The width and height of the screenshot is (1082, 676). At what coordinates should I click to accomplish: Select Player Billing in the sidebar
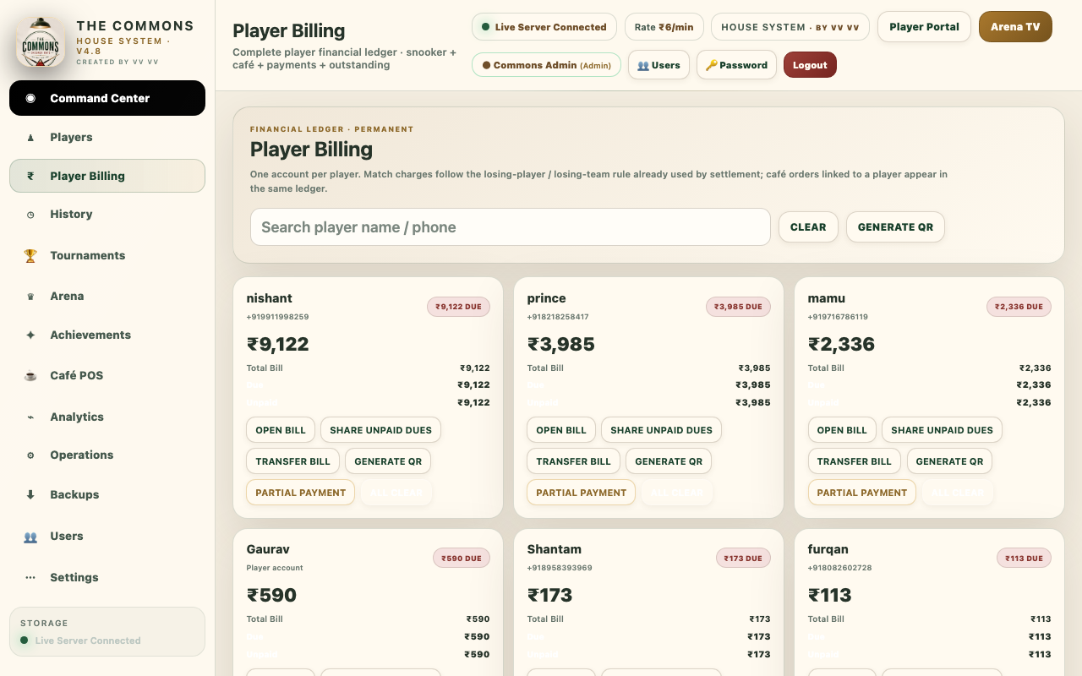107,176
